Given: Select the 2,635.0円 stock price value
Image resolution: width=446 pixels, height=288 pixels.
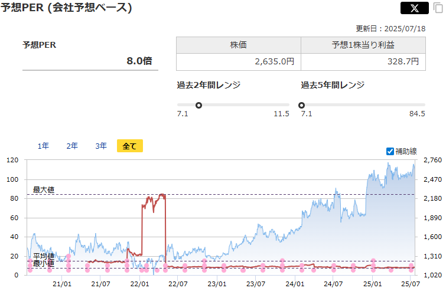Looking at the screenshot, I should [x=275, y=61].
